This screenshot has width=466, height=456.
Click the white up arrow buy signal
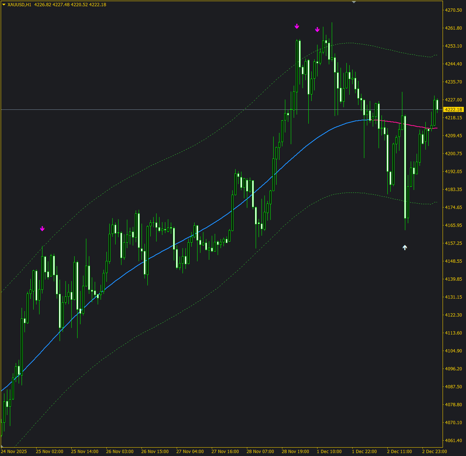(x=405, y=248)
